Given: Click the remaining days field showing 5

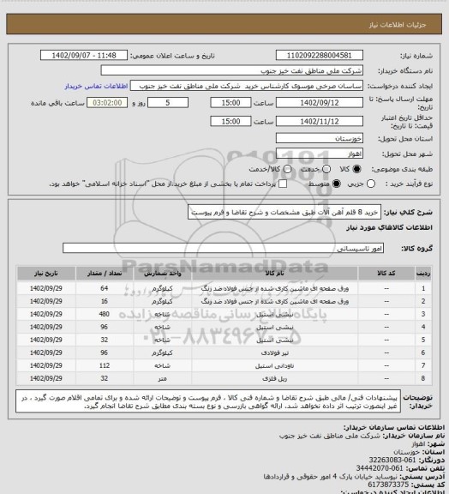Looking at the screenshot, I should pyautogui.click(x=168, y=103).
